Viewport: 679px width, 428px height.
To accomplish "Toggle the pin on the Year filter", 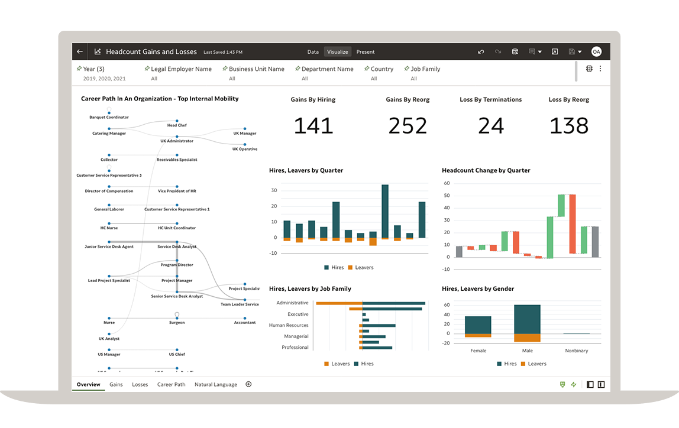I will pyautogui.click(x=79, y=69).
